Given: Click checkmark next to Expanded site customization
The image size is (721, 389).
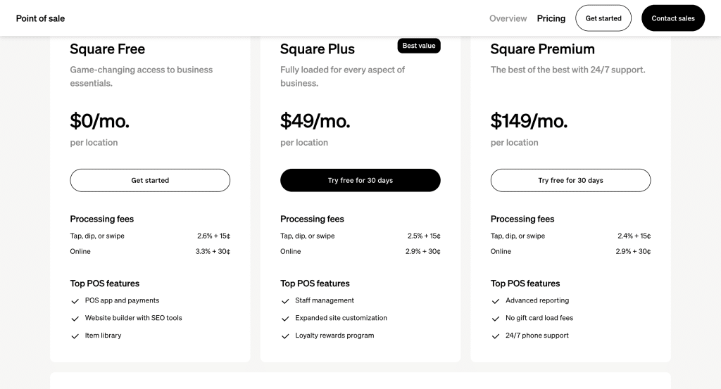Looking at the screenshot, I should 285,319.
